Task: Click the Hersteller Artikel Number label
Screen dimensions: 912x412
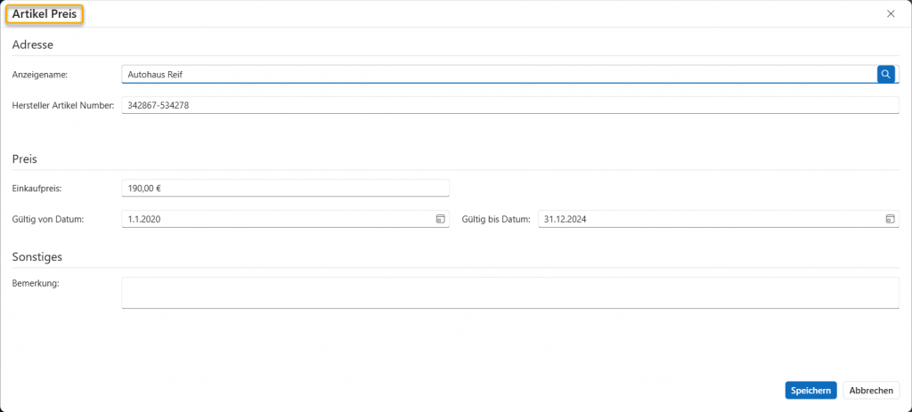Action: click(63, 106)
